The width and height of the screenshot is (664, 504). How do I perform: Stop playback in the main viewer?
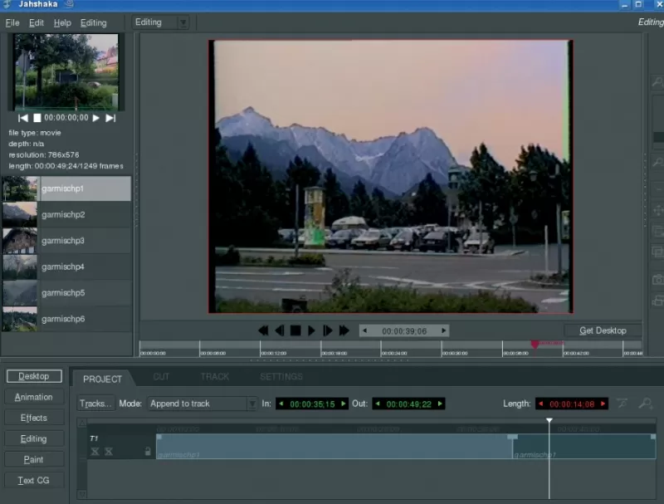[295, 330]
